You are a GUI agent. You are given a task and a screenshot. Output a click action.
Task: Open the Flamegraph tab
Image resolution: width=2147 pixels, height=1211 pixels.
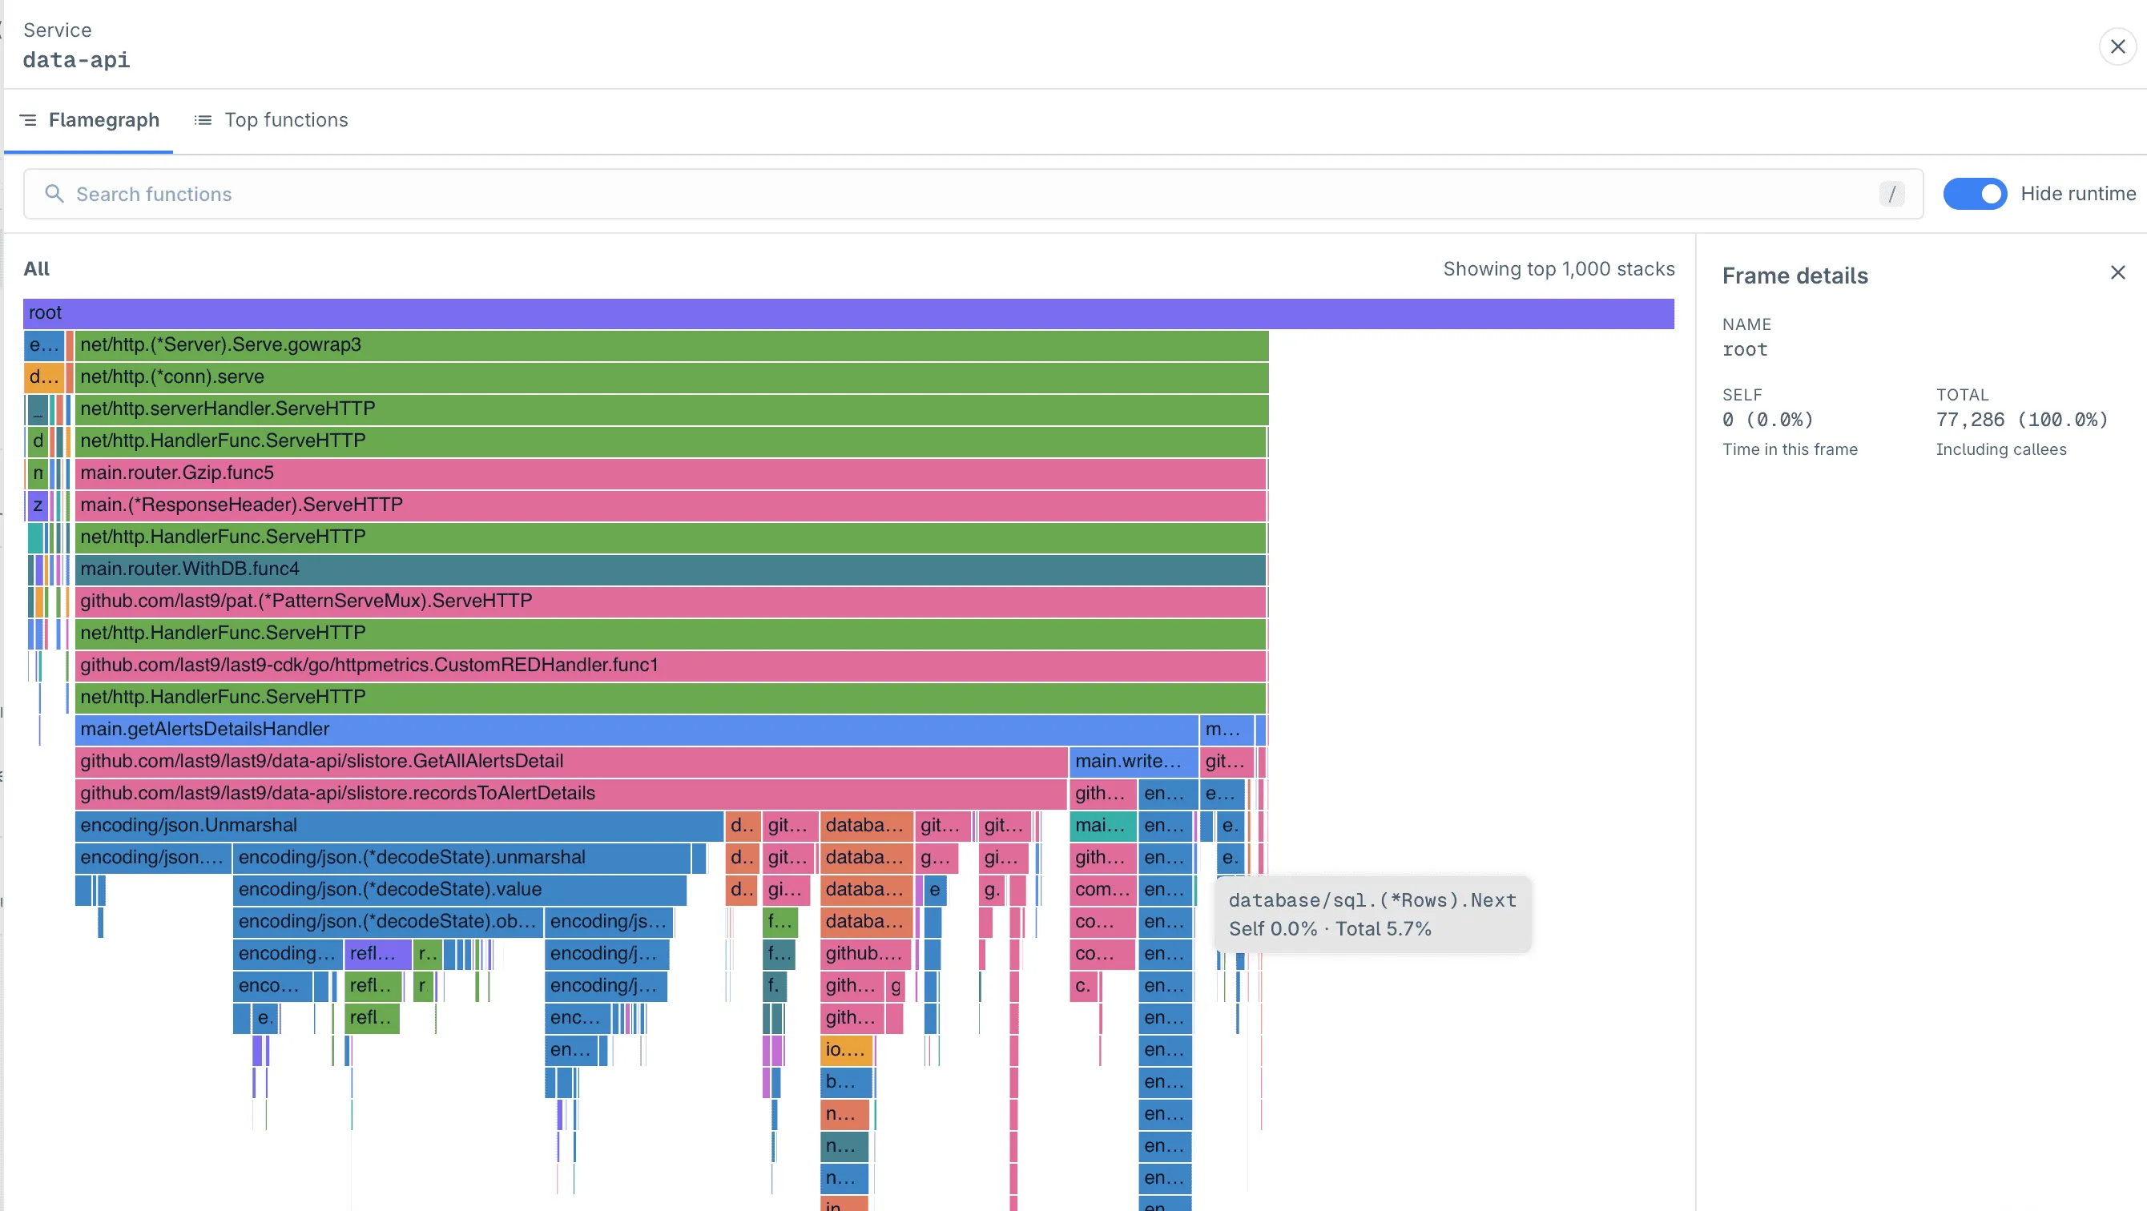89,120
